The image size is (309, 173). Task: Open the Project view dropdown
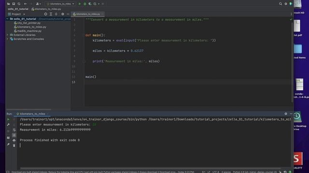(x=16, y=14)
